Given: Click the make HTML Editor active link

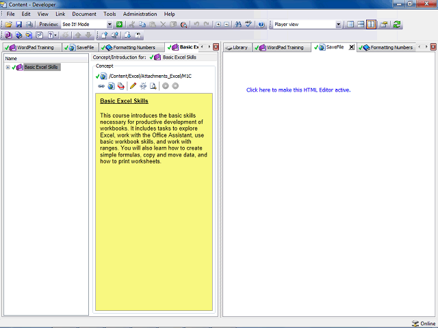Looking at the screenshot, I should tap(298, 90).
